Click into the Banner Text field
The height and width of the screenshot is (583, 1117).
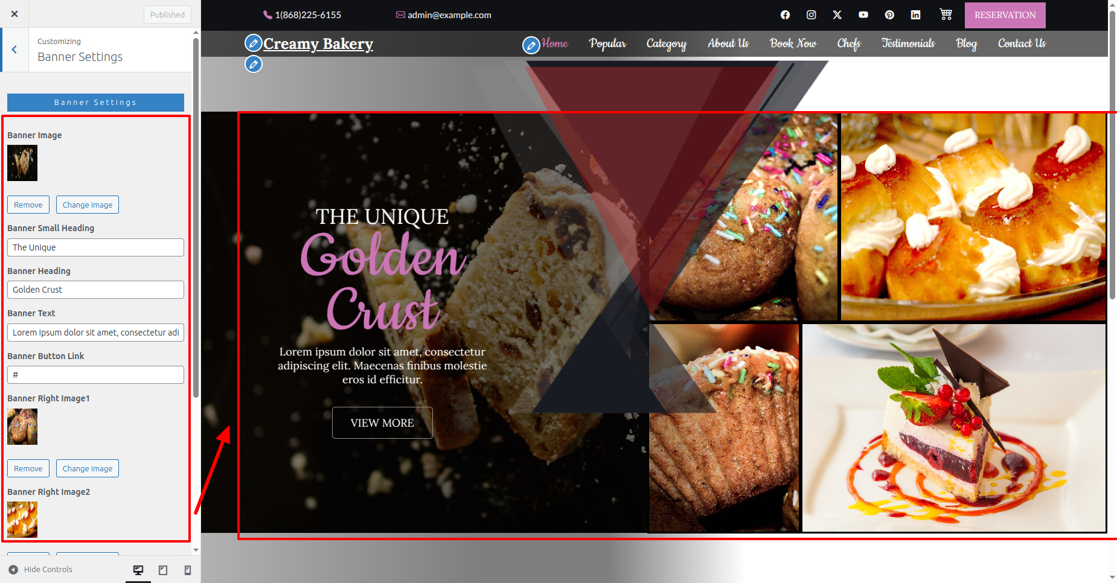tap(95, 333)
